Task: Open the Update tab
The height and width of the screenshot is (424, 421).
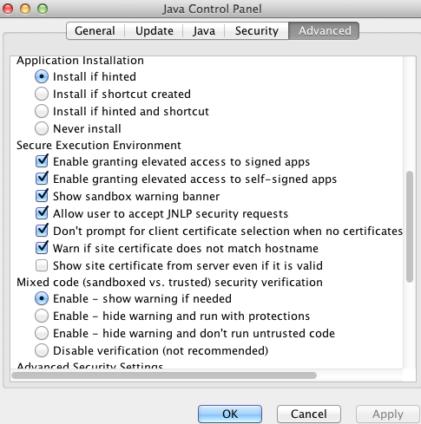Action: coord(155,30)
